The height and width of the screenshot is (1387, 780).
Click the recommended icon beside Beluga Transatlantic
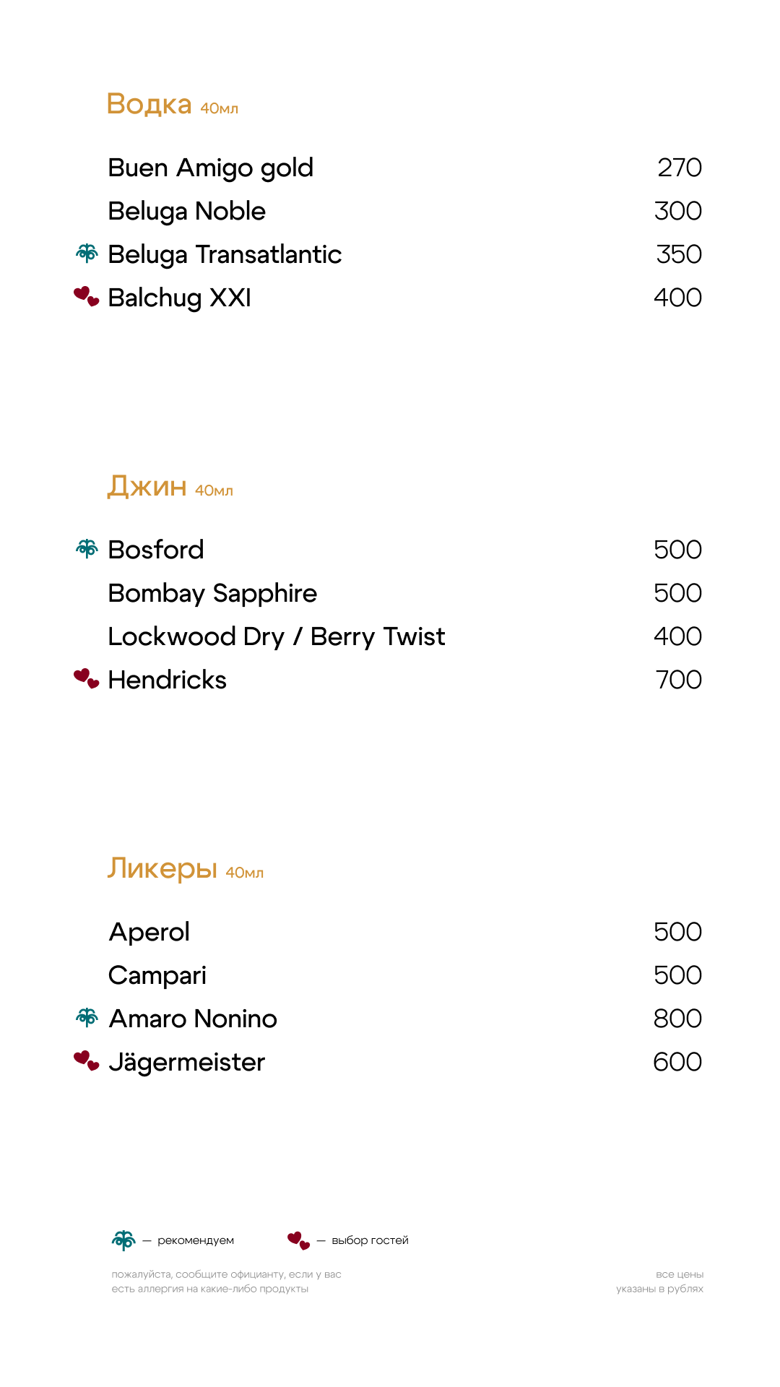(x=87, y=253)
